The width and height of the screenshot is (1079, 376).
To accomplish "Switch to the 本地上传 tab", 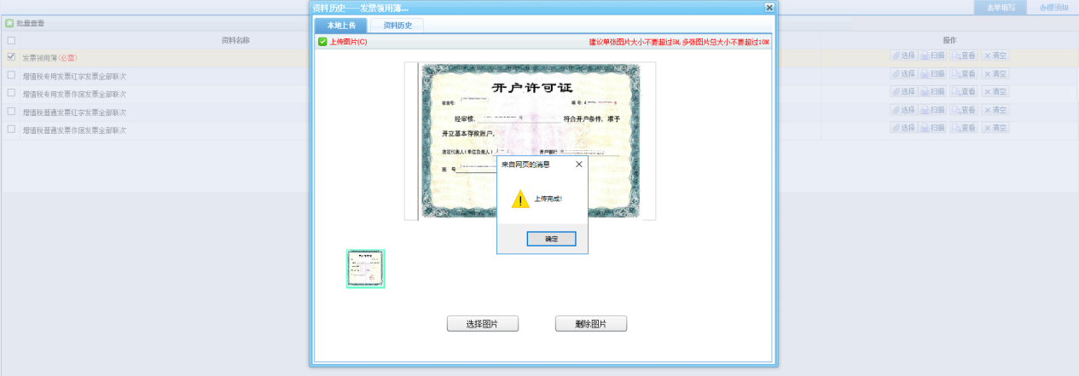I will (x=340, y=26).
